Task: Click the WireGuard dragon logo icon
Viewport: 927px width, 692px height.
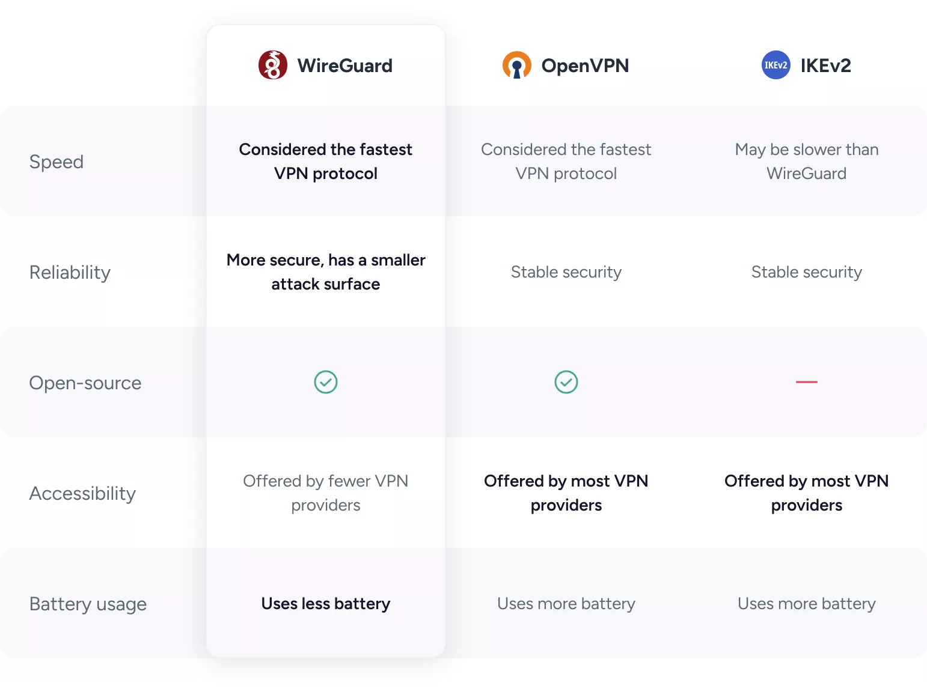Action: (273, 65)
